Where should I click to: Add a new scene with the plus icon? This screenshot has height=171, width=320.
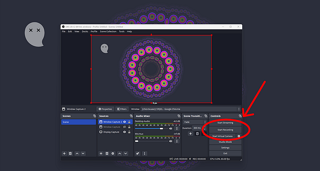click(64, 154)
